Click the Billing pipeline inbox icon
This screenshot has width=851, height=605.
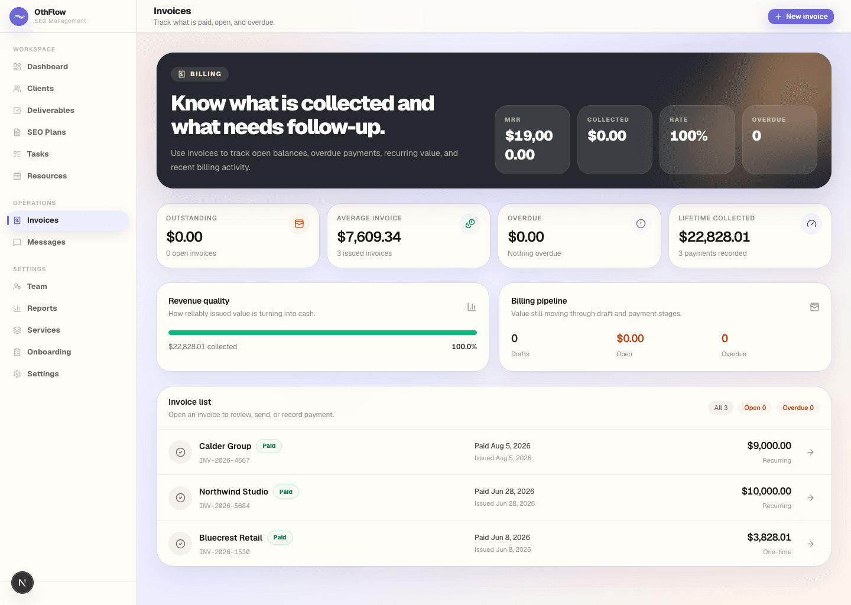tap(814, 307)
